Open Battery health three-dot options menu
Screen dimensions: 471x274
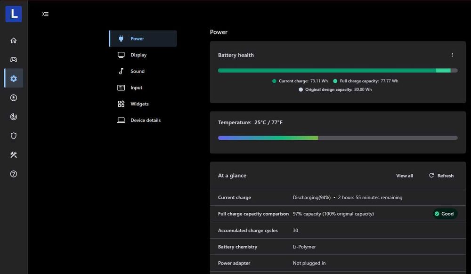[452, 55]
